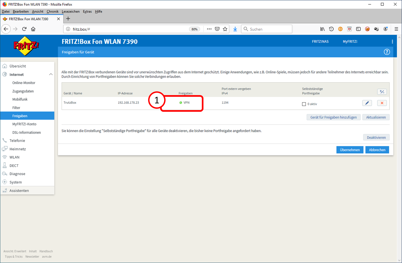Image resolution: width=402 pixels, height=263 pixels.
Task: Go back with the browser back arrow
Action: (6, 29)
